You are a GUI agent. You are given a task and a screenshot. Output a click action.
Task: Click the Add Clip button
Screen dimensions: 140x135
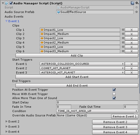click(x=77, y=56)
